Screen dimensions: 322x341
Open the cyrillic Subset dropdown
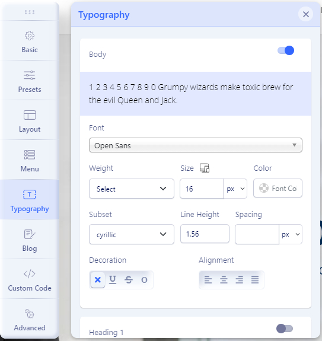point(132,234)
